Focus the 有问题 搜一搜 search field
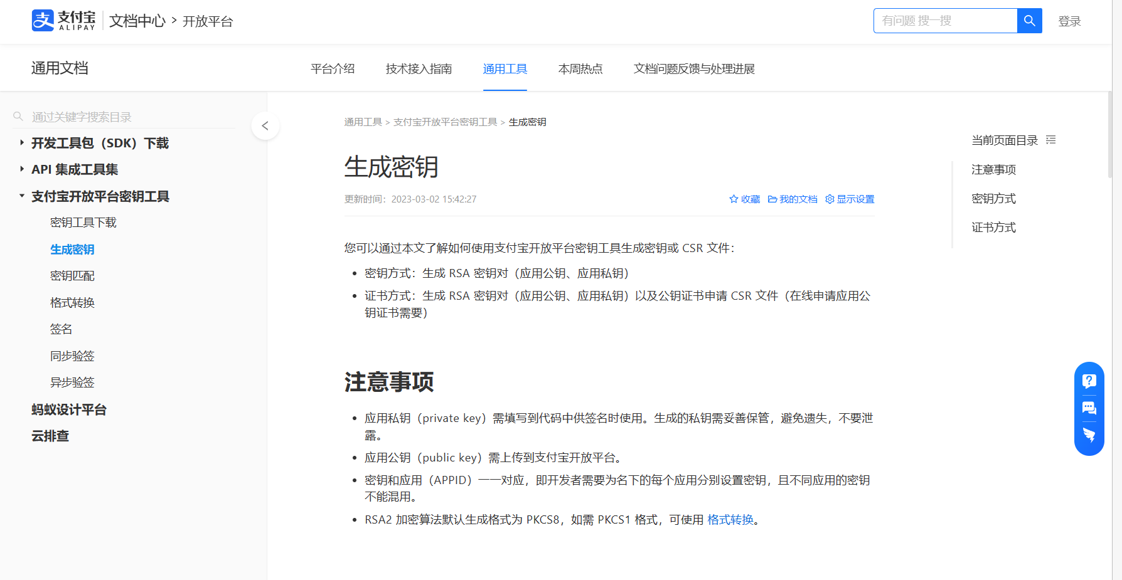The image size is (1122, 580). pos(945,21)
